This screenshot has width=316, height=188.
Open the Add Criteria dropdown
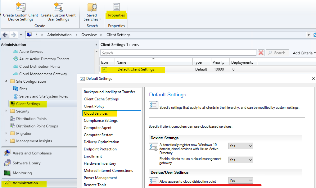coord(302,53)
